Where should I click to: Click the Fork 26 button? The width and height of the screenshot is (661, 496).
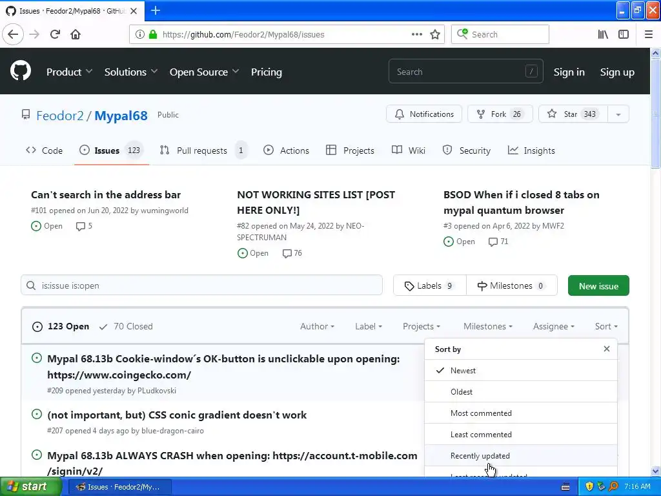pos(500,114)
